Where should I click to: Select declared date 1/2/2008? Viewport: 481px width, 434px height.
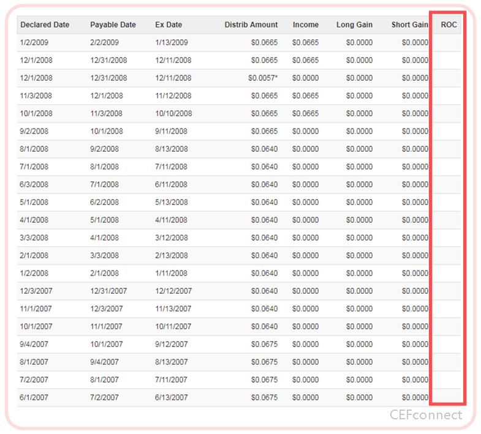point(34,274)
